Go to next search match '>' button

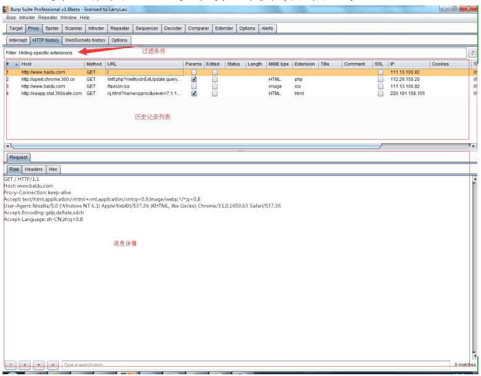point(53,365)
